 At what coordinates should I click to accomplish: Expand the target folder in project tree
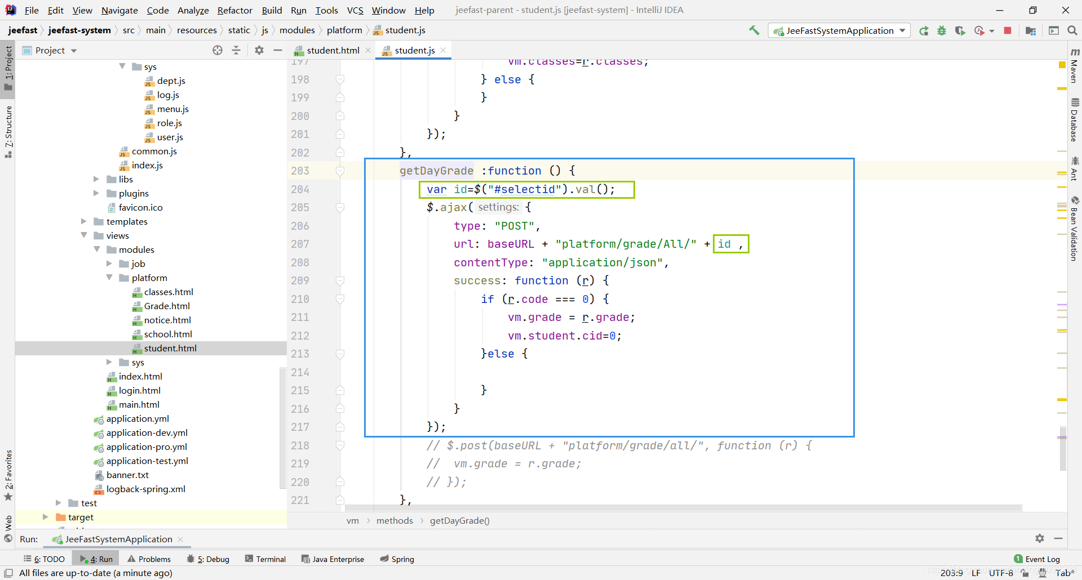tap(45, 517)
